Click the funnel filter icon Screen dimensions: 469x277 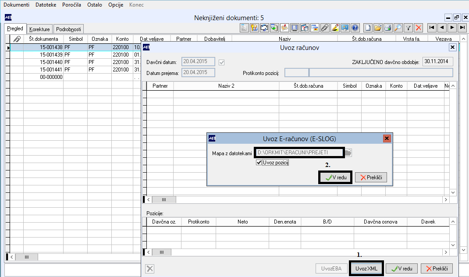coord(409,28)
